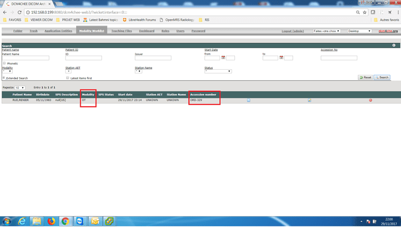
Task: Open Latest Bahmni topics bookmark
Action: tap(101, 20)
